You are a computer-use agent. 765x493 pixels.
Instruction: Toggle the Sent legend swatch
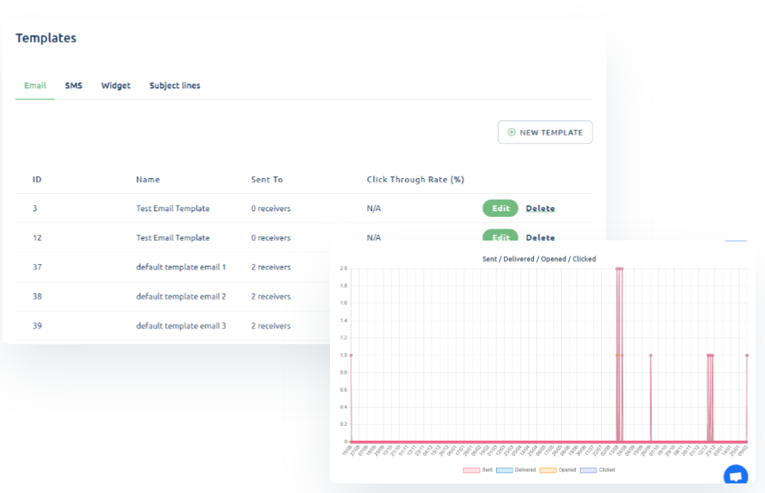pyautogui.click(x=471, y=470)
